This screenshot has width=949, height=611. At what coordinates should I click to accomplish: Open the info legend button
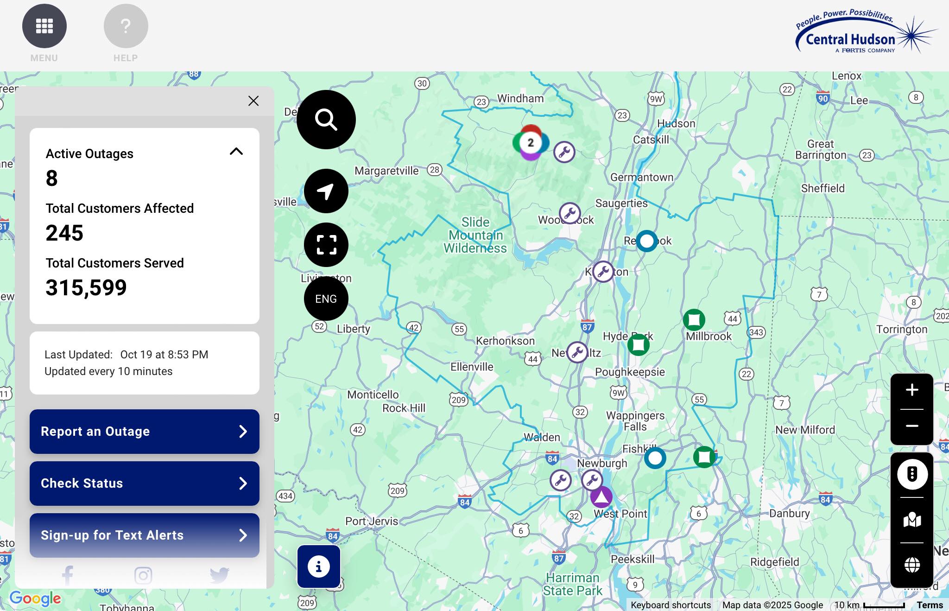click(x=319, y=566)
